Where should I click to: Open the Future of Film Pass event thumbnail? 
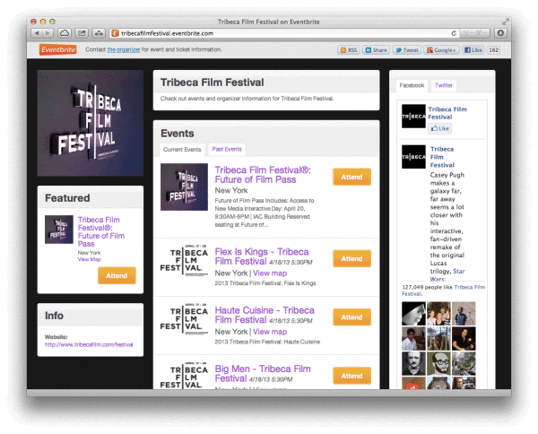click(184, 187)
